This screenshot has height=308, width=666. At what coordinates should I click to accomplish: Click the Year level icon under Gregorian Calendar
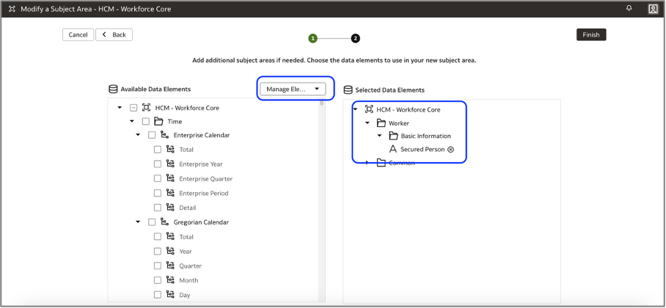[x=170, y=251]
